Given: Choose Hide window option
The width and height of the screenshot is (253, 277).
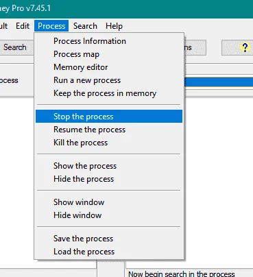Looking at the screenshot, I should click(109, 215).
